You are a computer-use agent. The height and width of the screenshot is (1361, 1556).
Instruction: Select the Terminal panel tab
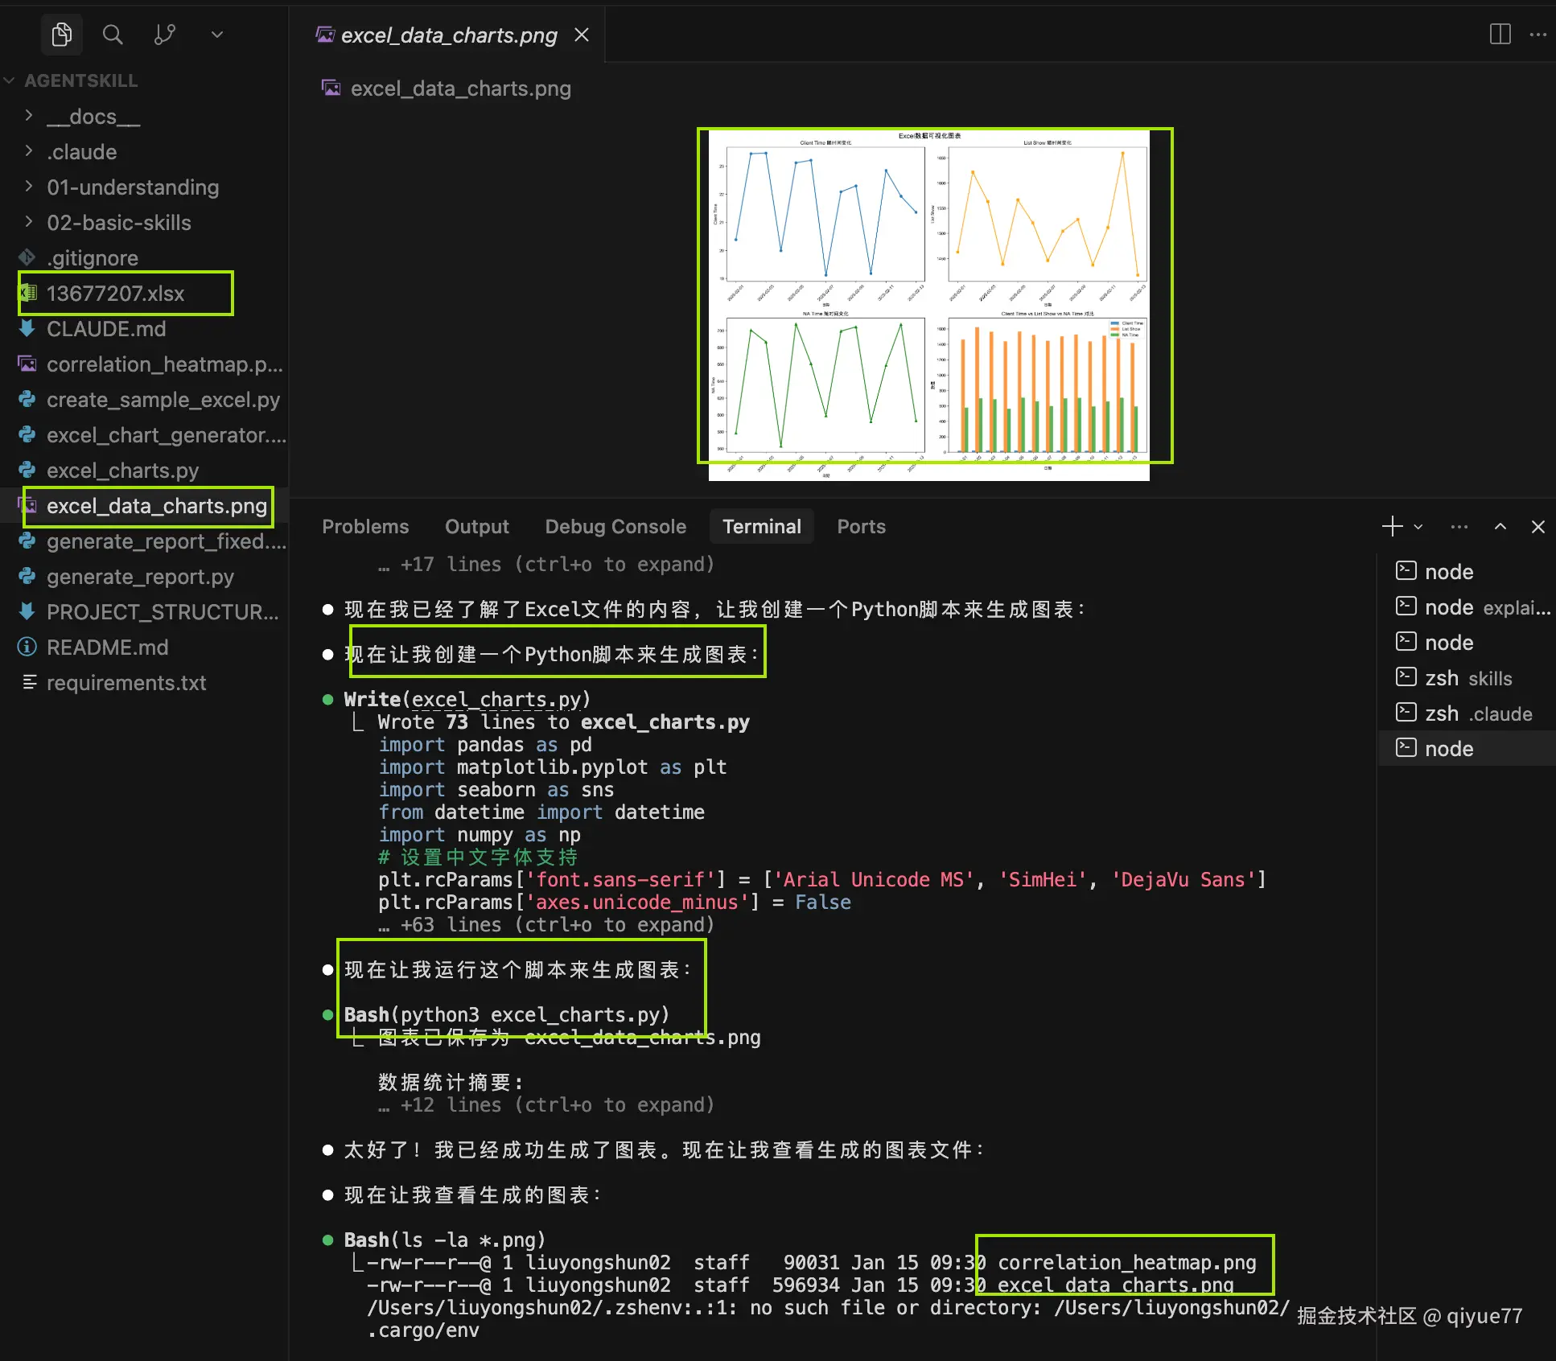click(x=762, y=527)
